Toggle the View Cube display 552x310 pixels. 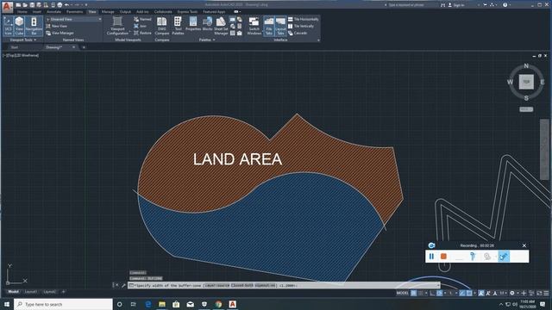coord(19,26)
